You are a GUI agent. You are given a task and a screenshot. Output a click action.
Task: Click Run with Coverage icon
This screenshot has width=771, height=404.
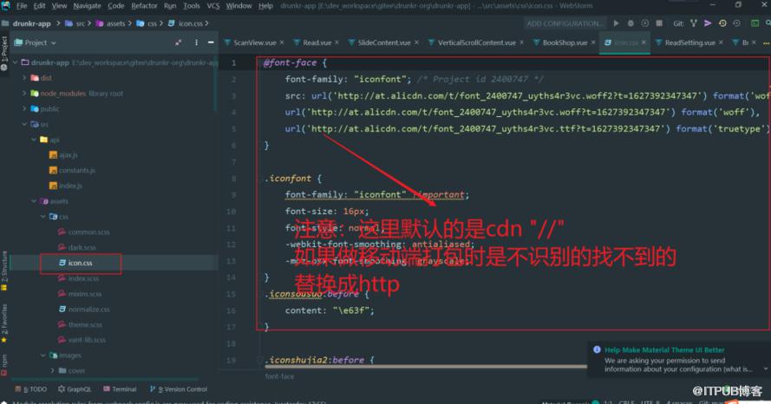click(645, 23)
